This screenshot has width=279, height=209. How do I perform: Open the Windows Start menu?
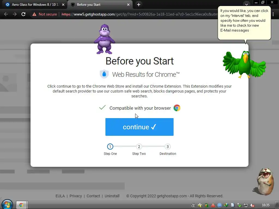point(7,204)
